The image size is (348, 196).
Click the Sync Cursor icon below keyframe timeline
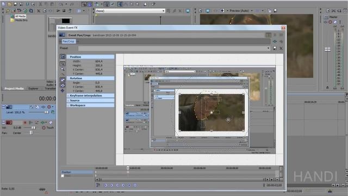[98, 185]
